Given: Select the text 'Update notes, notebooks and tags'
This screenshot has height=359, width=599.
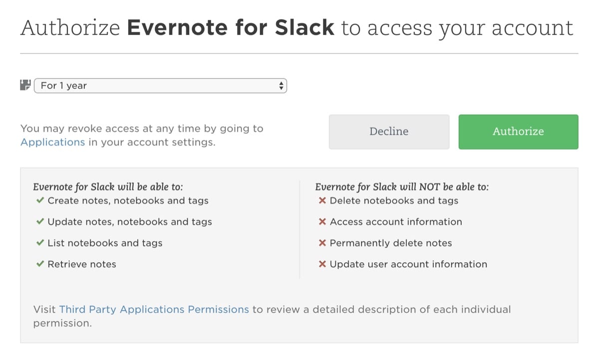Looking at the screenshot, I should click(x=130, y=222).
